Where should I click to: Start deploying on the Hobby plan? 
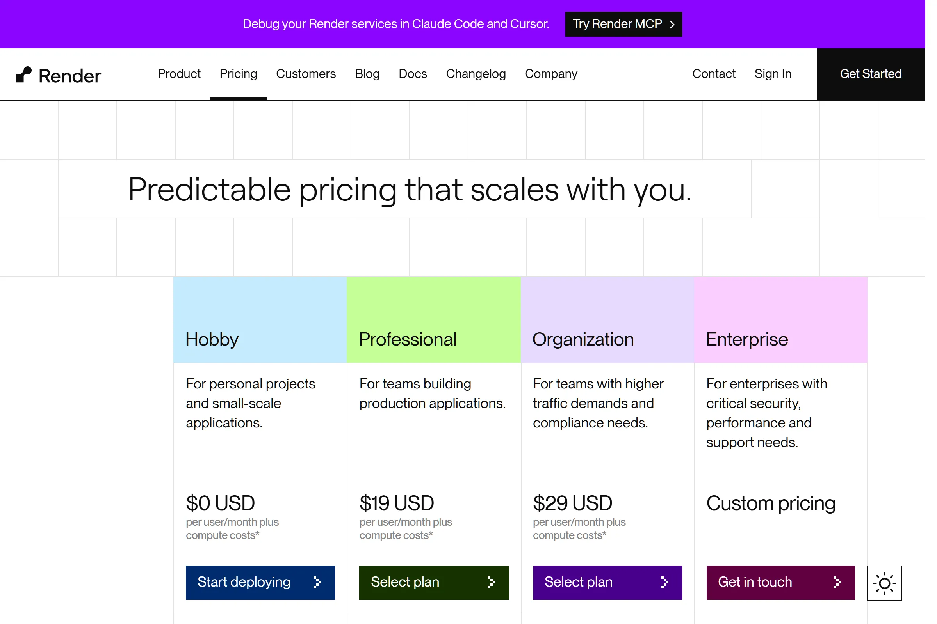(260, 582)
